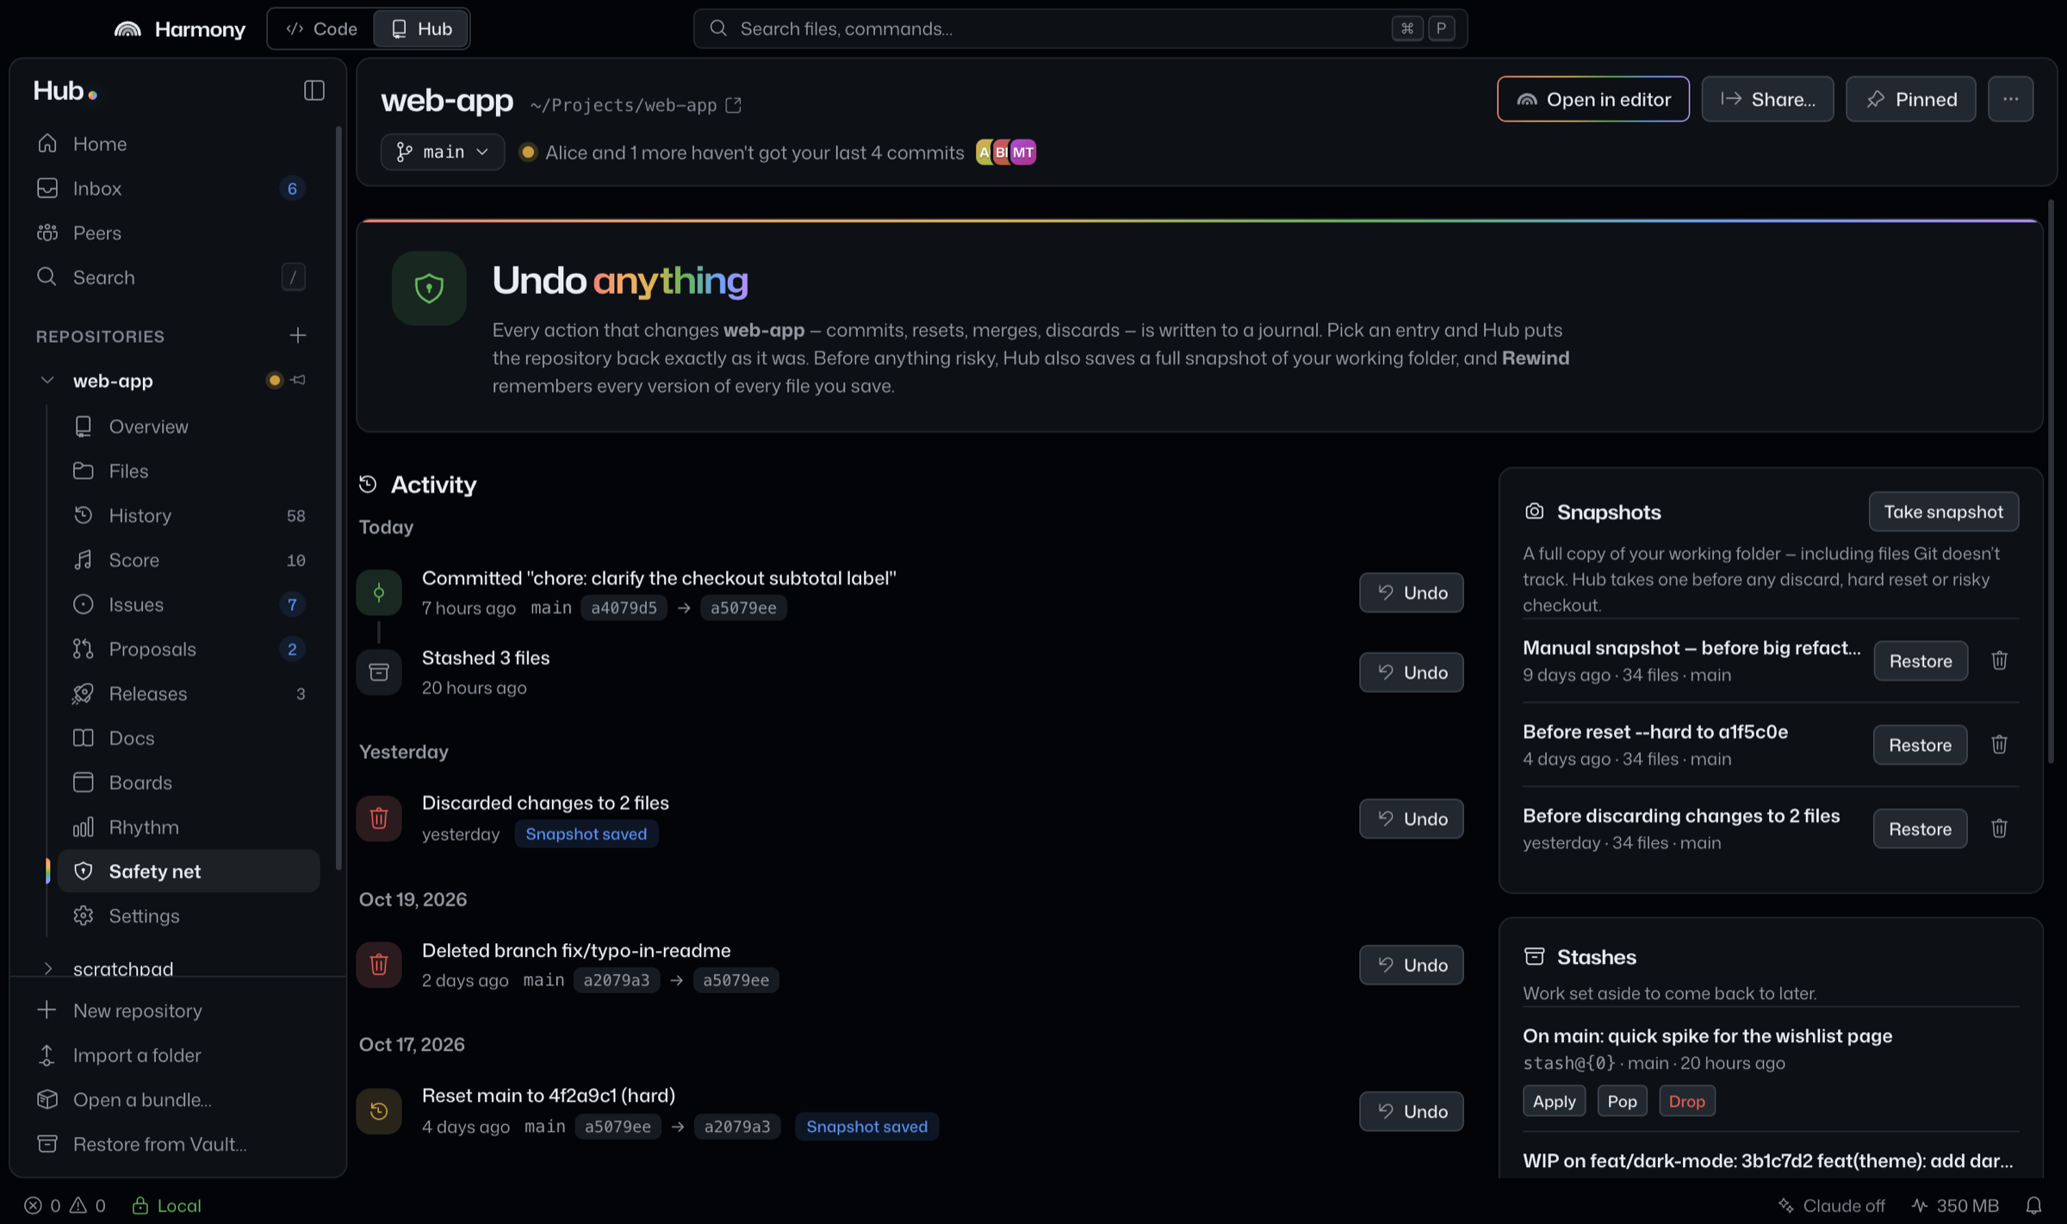
Task: Toggle the sidebar panel icon next to Hub
Action: [x=313, y=90]
